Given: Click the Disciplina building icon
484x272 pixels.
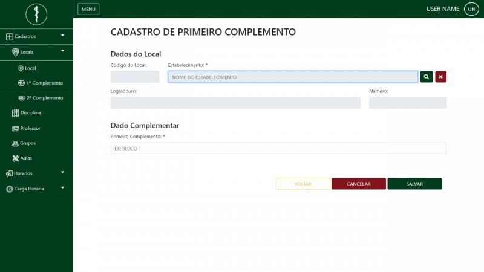Looking at the screenshot, I should point(15,112).
